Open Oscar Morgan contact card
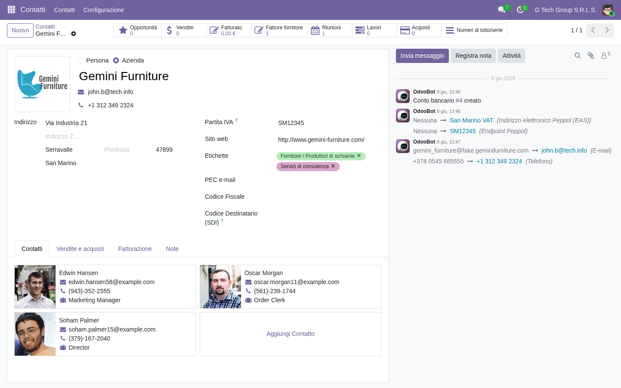Viewport: 621px width, 388px height. [x=291, y=287]
